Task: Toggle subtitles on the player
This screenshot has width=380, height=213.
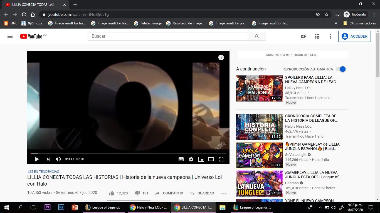Action: click(181, 159)
